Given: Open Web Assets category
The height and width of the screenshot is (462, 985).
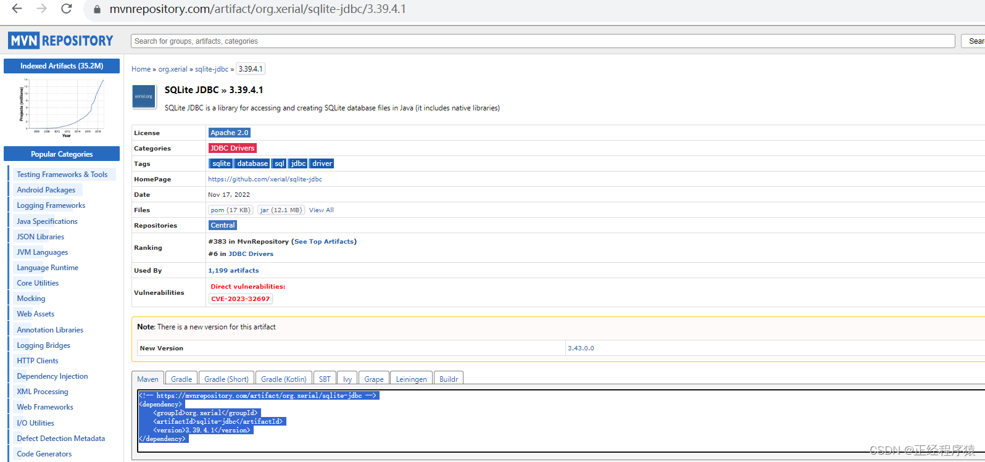Looking at the screenshot, I should point(36,314).
